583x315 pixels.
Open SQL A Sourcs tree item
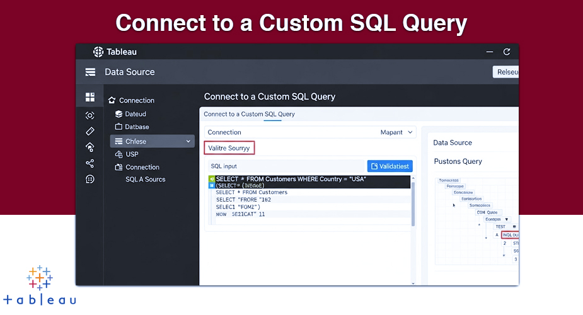[x=146, y=180]
